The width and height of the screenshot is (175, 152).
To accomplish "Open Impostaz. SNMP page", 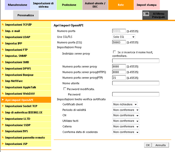I will [x=26, y=56].
